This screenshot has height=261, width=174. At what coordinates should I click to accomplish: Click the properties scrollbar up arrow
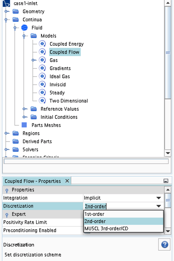point(168,190)
